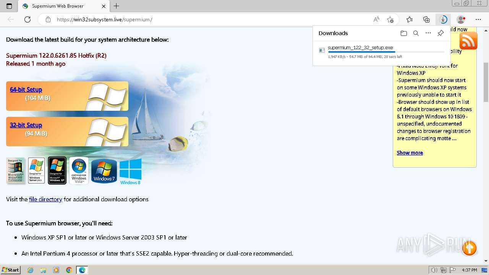Open Settings and more ellipsis menu

click(x=478, y=19)
